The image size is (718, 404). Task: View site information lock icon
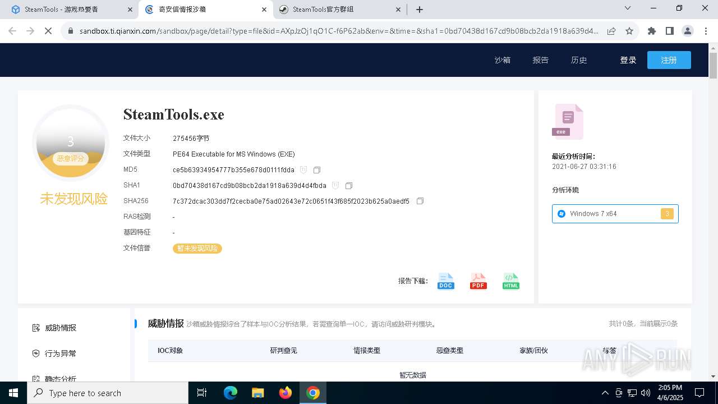71,31
